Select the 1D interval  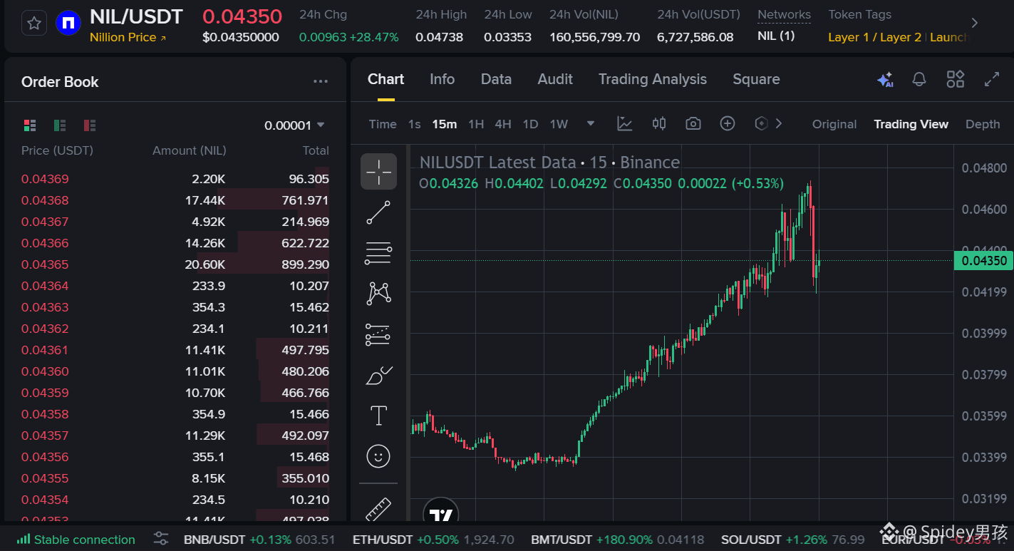(530, 124)
